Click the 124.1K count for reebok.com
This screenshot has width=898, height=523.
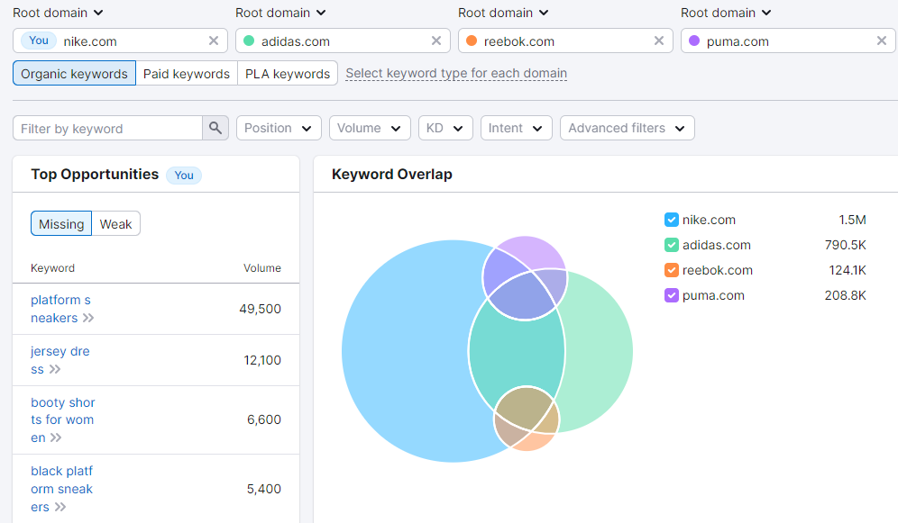pos(848,270)
